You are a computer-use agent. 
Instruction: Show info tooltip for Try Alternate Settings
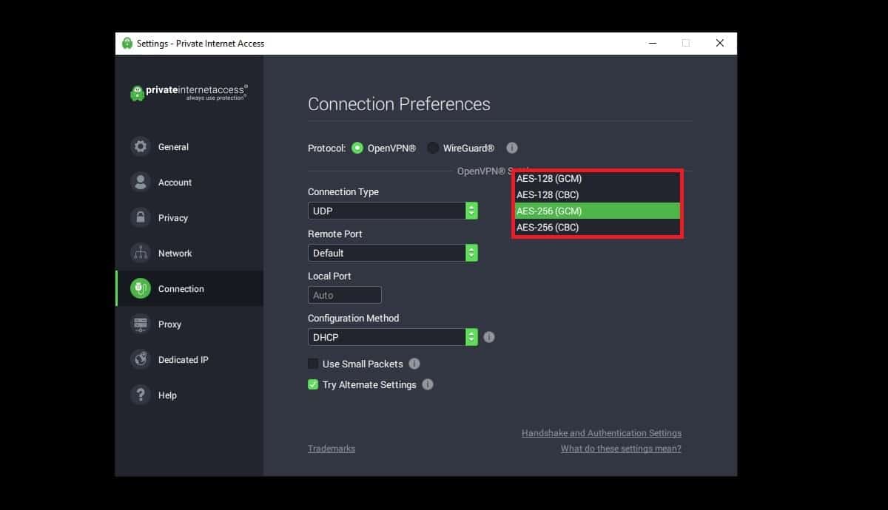click(x=428, y=384)
